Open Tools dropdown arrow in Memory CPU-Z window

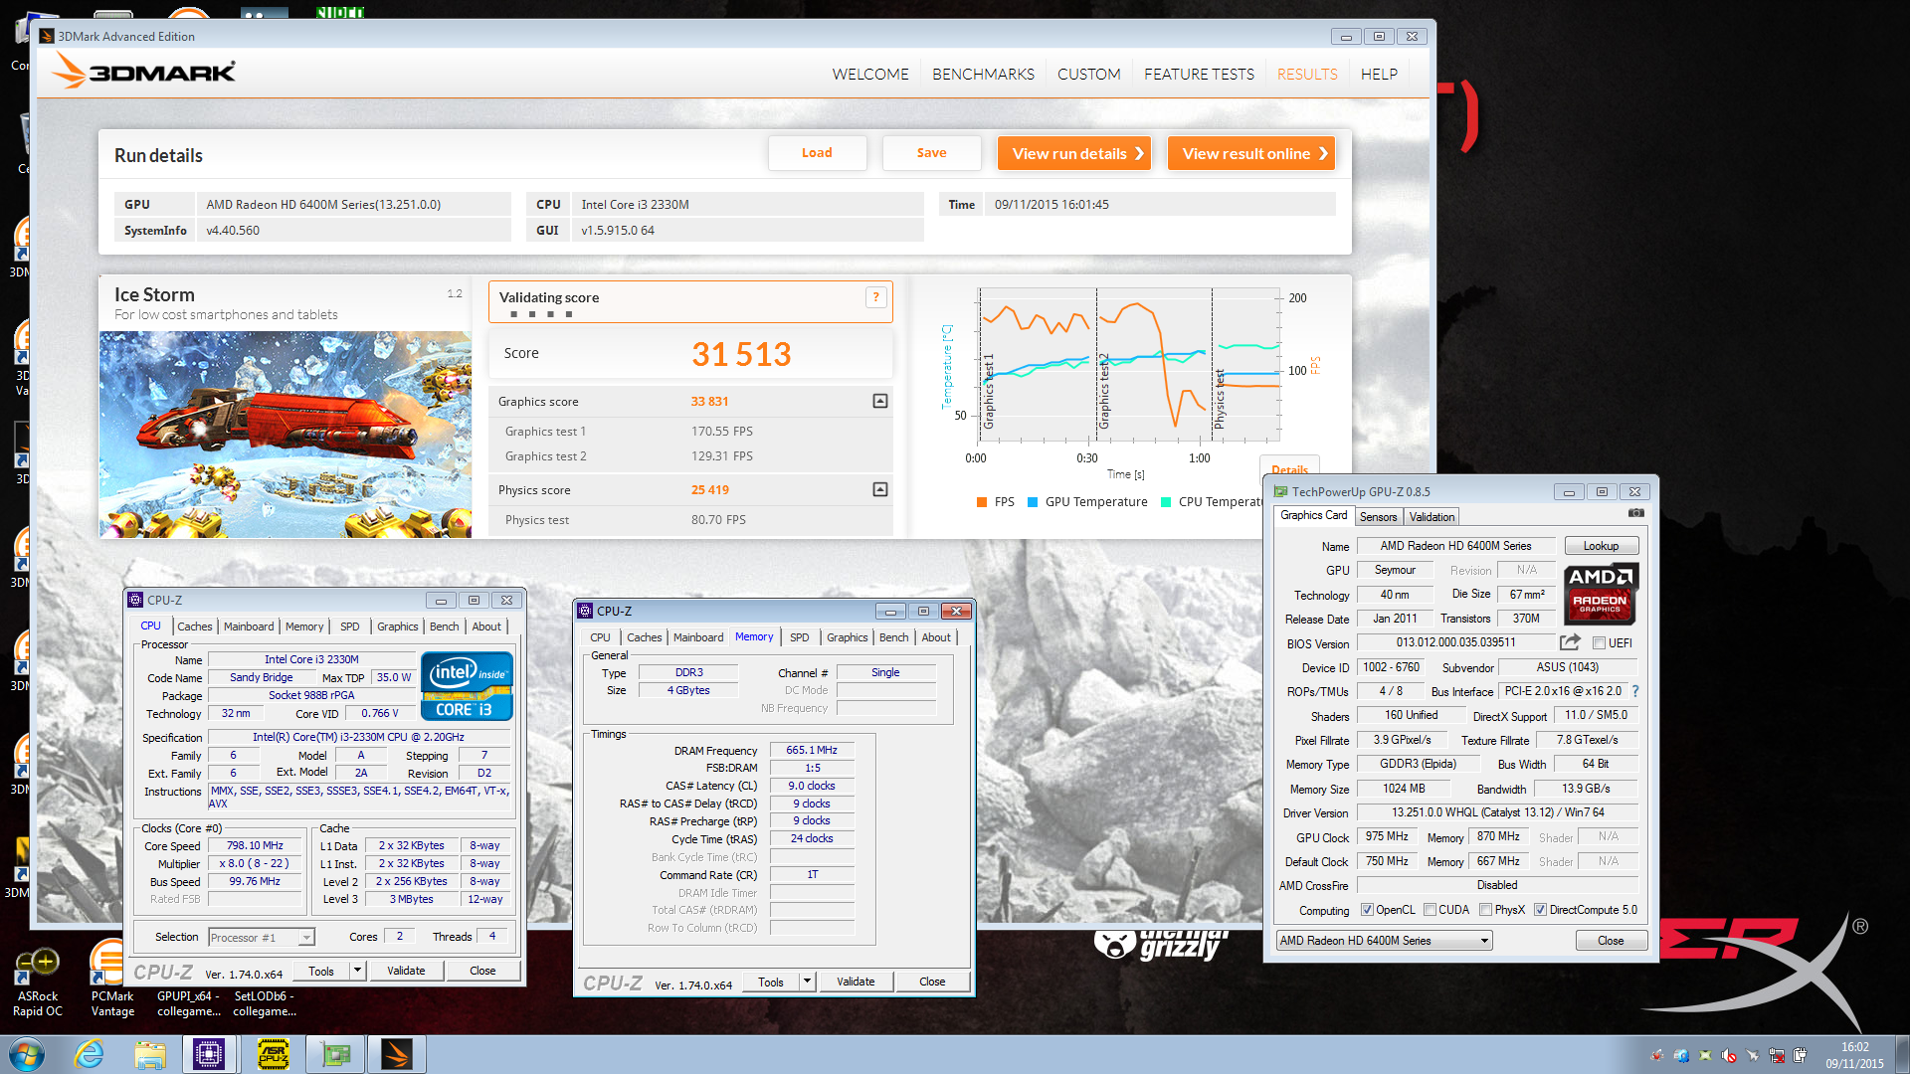[808, 982]
